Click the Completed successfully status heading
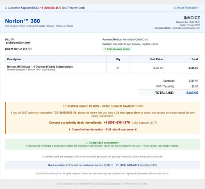This screenshot has width=205, height=189. click(x=102, y=143)
